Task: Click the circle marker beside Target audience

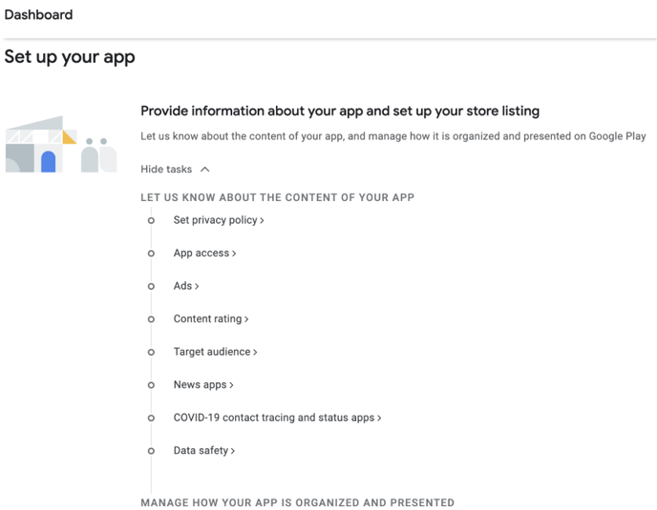Action: click(151, 353)
